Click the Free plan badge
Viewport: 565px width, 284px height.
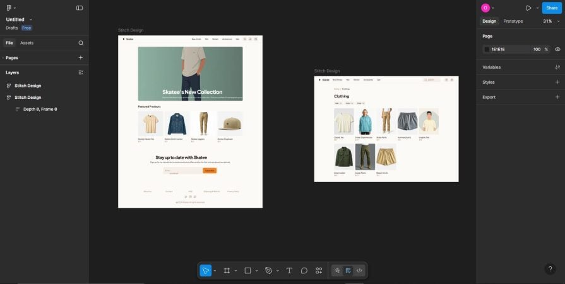point(27,28)
